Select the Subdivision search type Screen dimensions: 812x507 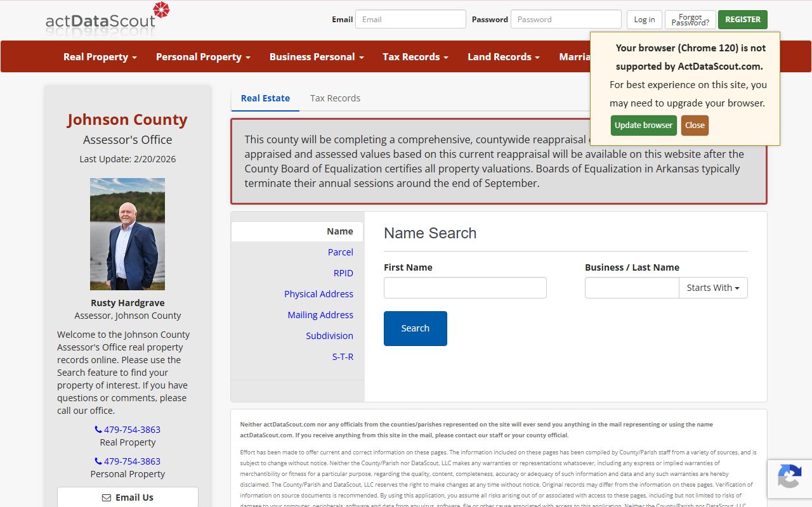[x=329, y=336]
